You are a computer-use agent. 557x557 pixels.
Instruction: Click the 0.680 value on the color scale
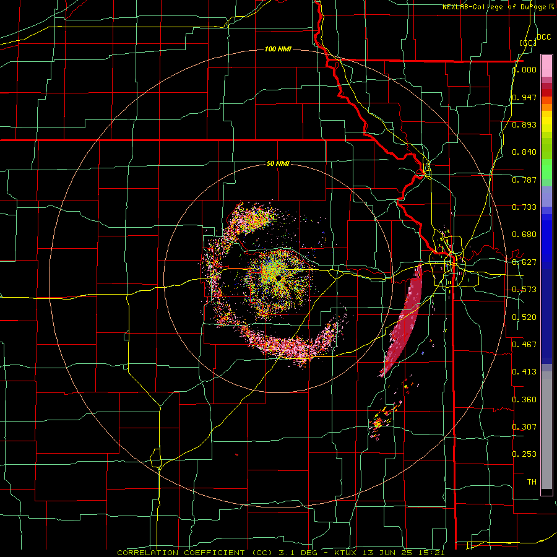tap(524, 235)
